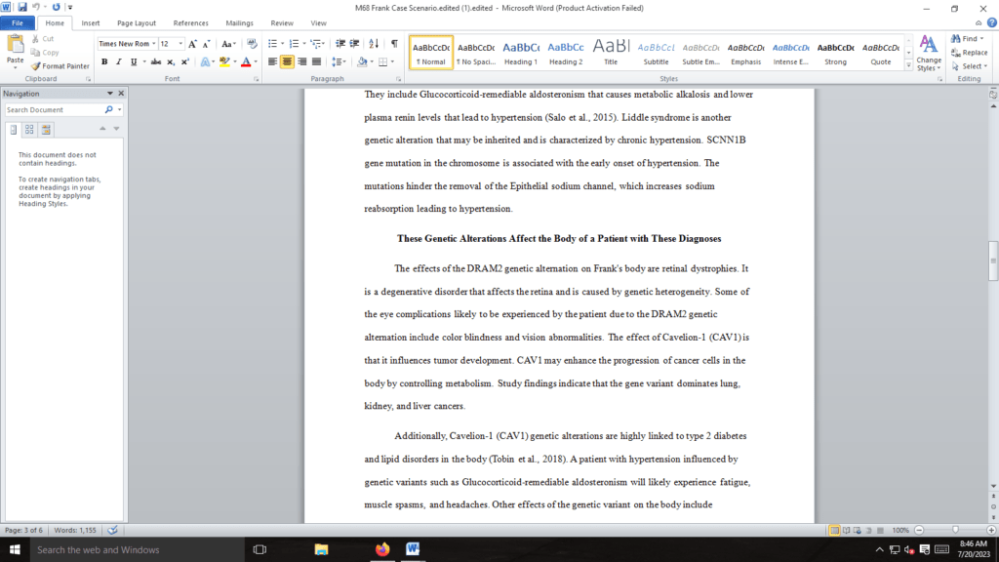Image resolution: width=999 pixels, height=562 pixels.
Task: Start a bulleted list
Action: point(272,44)
